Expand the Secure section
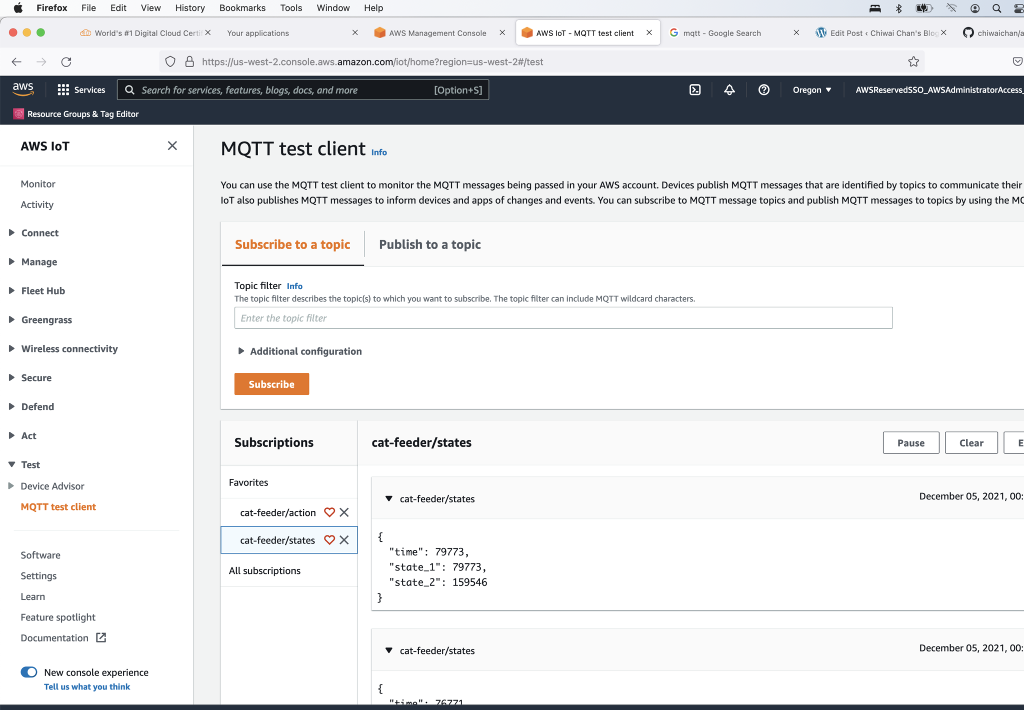This screenshot has height=710, width=1024. pyautogui.click(x=11, y=378)
